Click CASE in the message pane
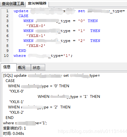127x137 pixels. (x=10, y=81)
